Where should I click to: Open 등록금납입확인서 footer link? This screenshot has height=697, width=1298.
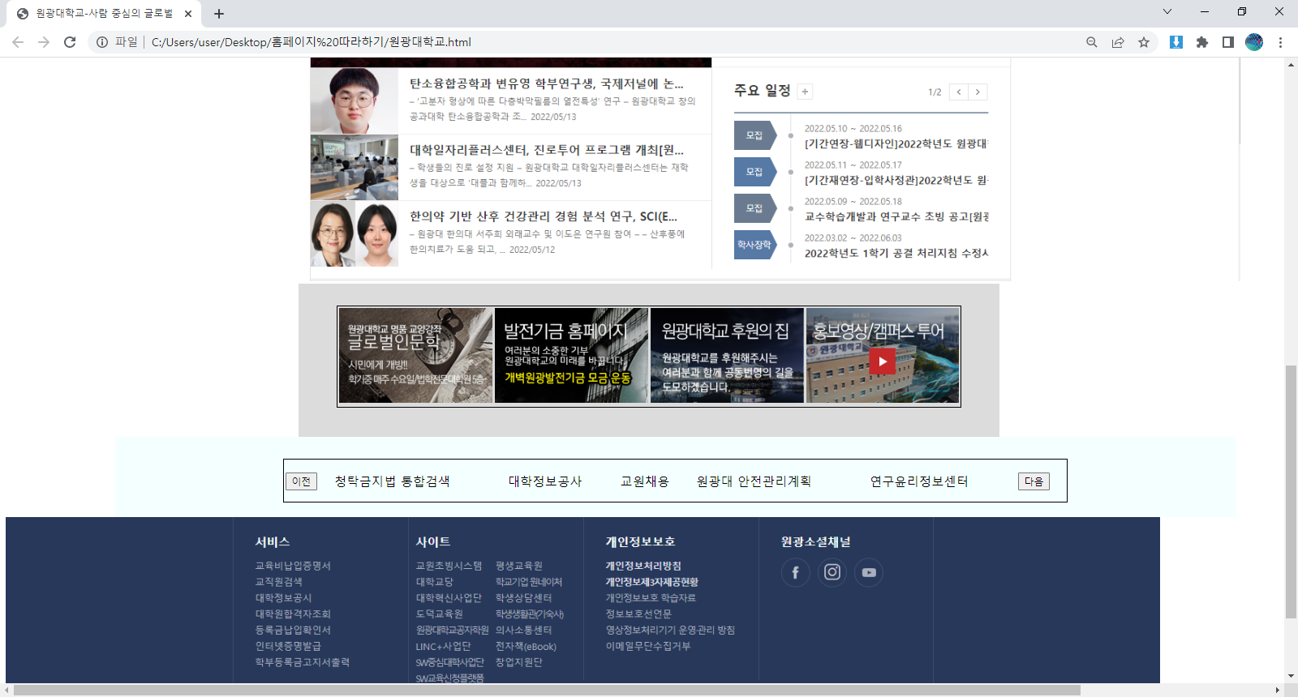pyautogui.click(x=293, y=630)
